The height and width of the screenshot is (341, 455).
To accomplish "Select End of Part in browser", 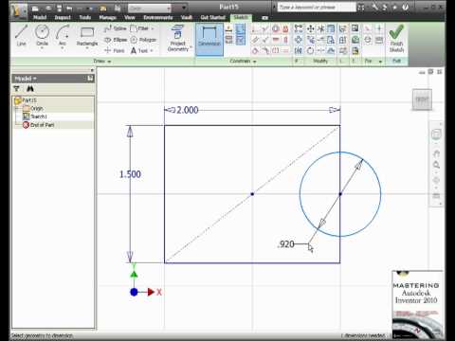I will 39,125.
